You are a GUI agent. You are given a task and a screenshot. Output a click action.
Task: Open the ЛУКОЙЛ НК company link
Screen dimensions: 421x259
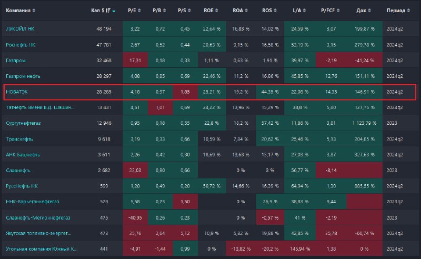click(20, 29)
